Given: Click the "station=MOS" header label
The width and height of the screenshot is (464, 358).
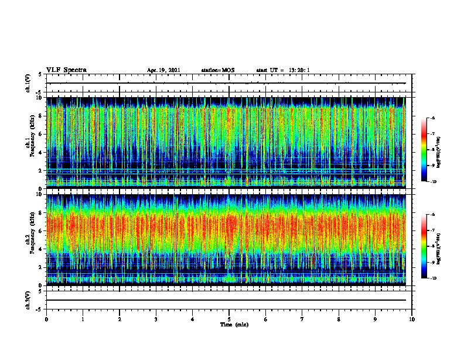Looking at the screenshot, I should pos(218,70).
